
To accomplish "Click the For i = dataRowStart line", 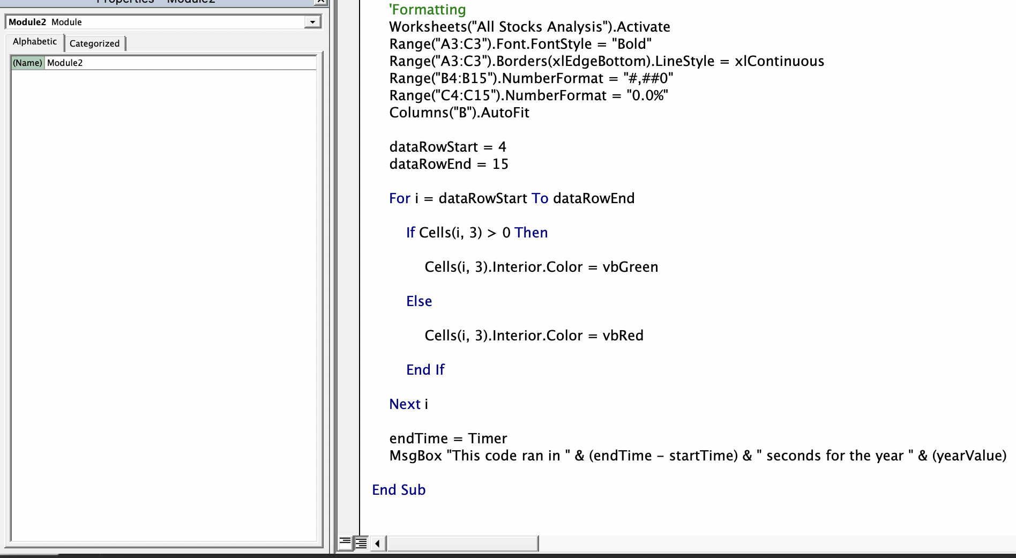I will pos(512,198).
